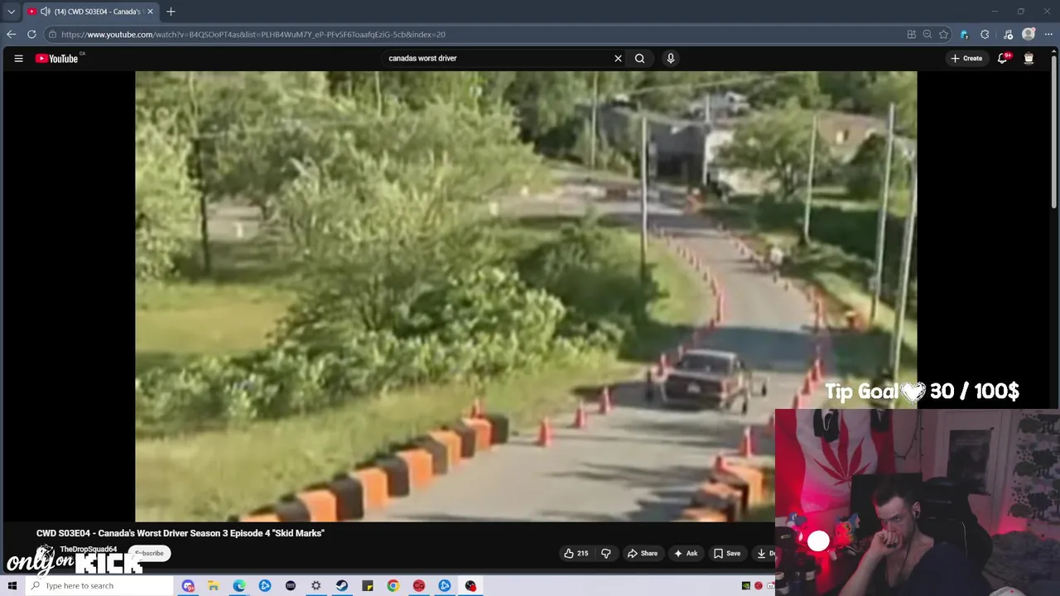The width and height of the screenshot is (1060, 596).
Task: Open the apps/install icon in address bar
Action: (911, 34)
